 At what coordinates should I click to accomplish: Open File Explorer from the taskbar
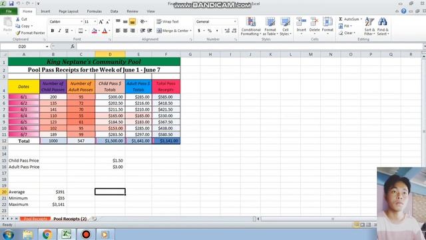(x=28, y=234)
